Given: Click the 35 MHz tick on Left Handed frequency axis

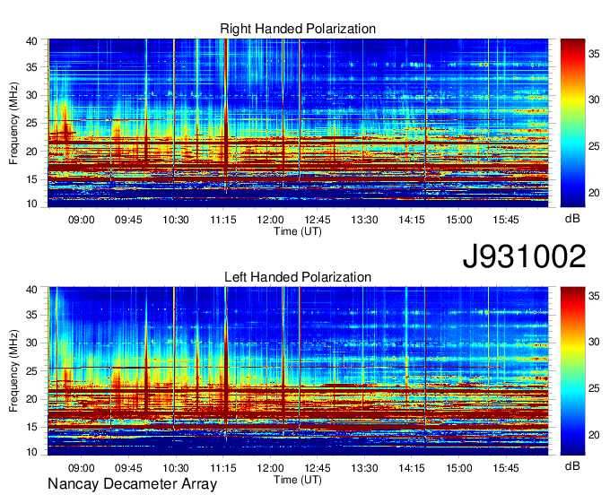Looking at the screenshot, I should 32,315.
